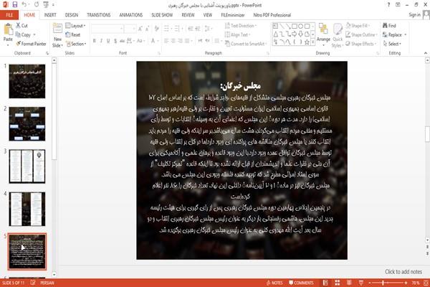Clear all formatting icon
The width and height of the screenshot is (430, 287).
pos(156,29)
